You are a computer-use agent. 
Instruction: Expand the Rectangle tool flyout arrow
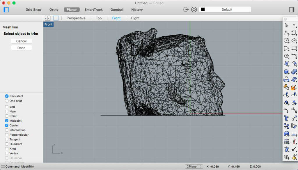(296, 50)
